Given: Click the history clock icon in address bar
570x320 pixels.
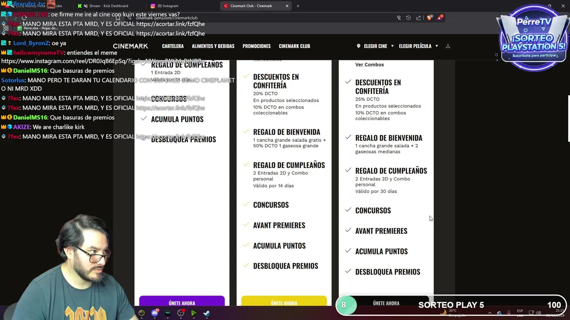Looking at the screenshot, I should click(408, 18).
